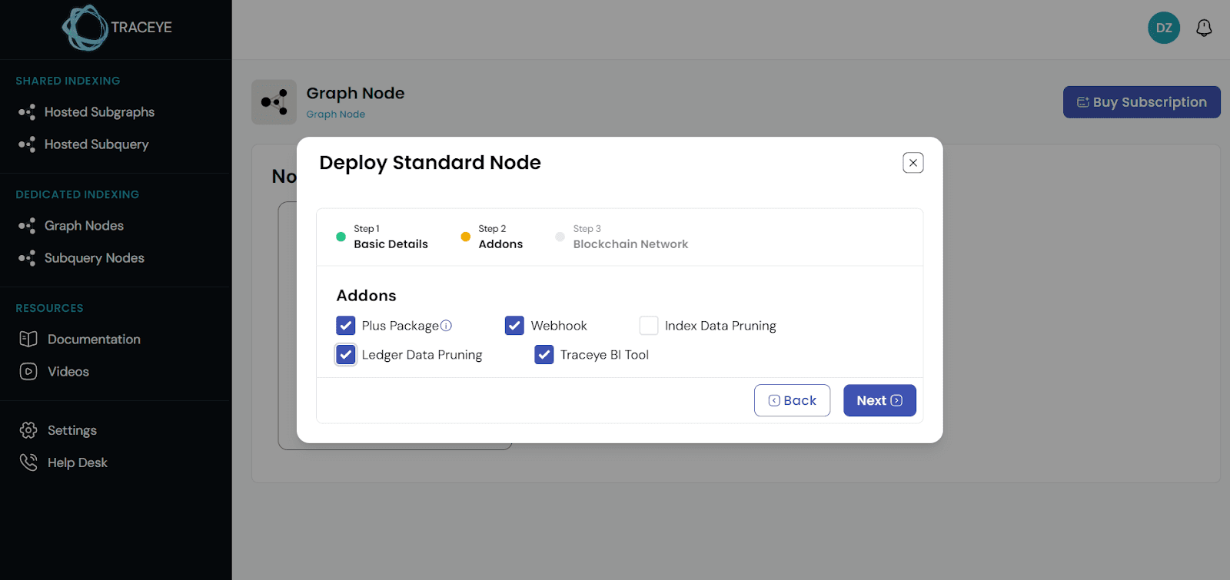Click the DEDICATED INDEXING section header
This screenshot has height=580, width=1230.
78,194
